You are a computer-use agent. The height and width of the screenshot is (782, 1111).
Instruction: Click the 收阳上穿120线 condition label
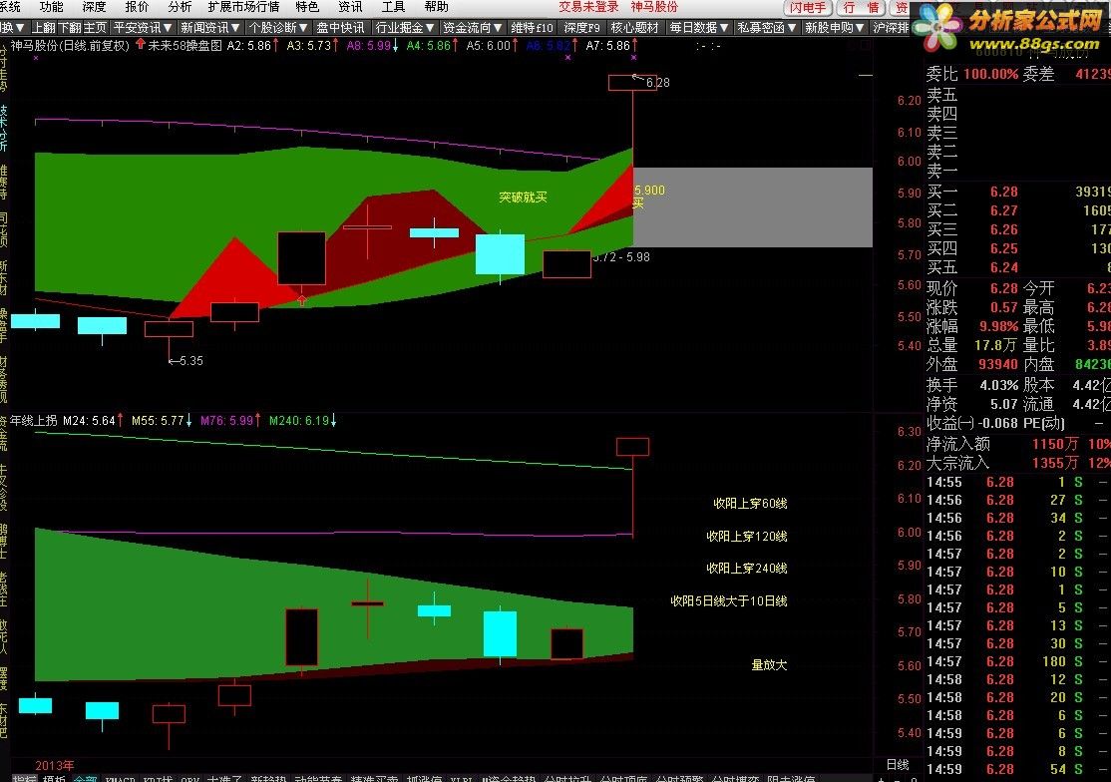(747, 537)
